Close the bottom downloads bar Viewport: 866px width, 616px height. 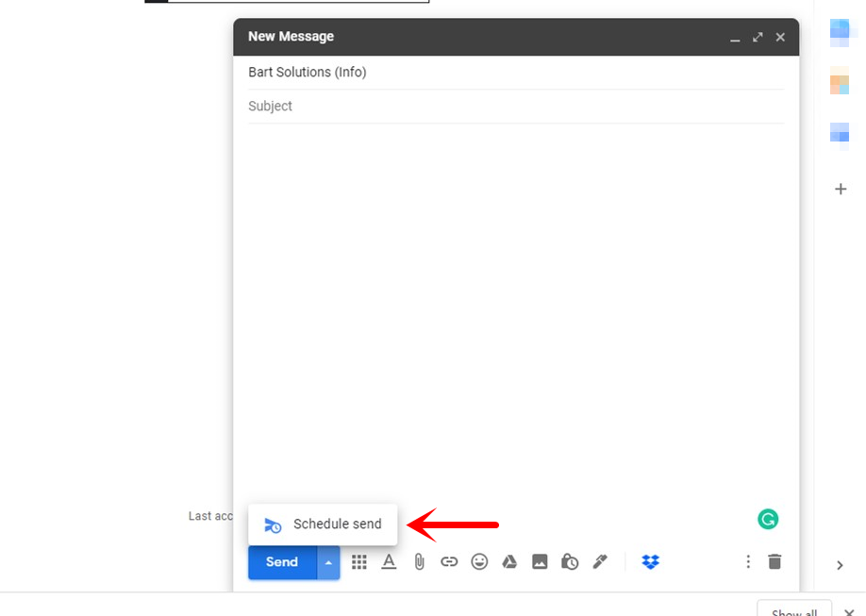click(x=849, y=611)
